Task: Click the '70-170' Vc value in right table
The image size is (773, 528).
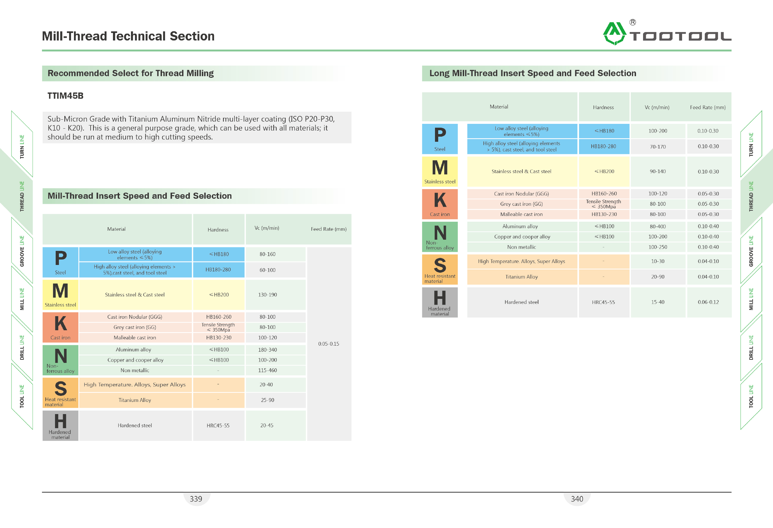Action: [657, 147]
